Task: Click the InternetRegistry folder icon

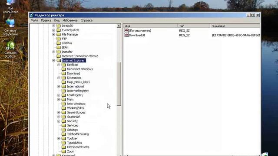Action: pos(64,91)
